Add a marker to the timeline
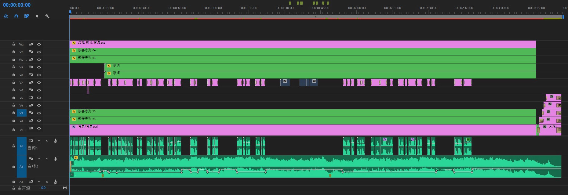 point(37,16)
